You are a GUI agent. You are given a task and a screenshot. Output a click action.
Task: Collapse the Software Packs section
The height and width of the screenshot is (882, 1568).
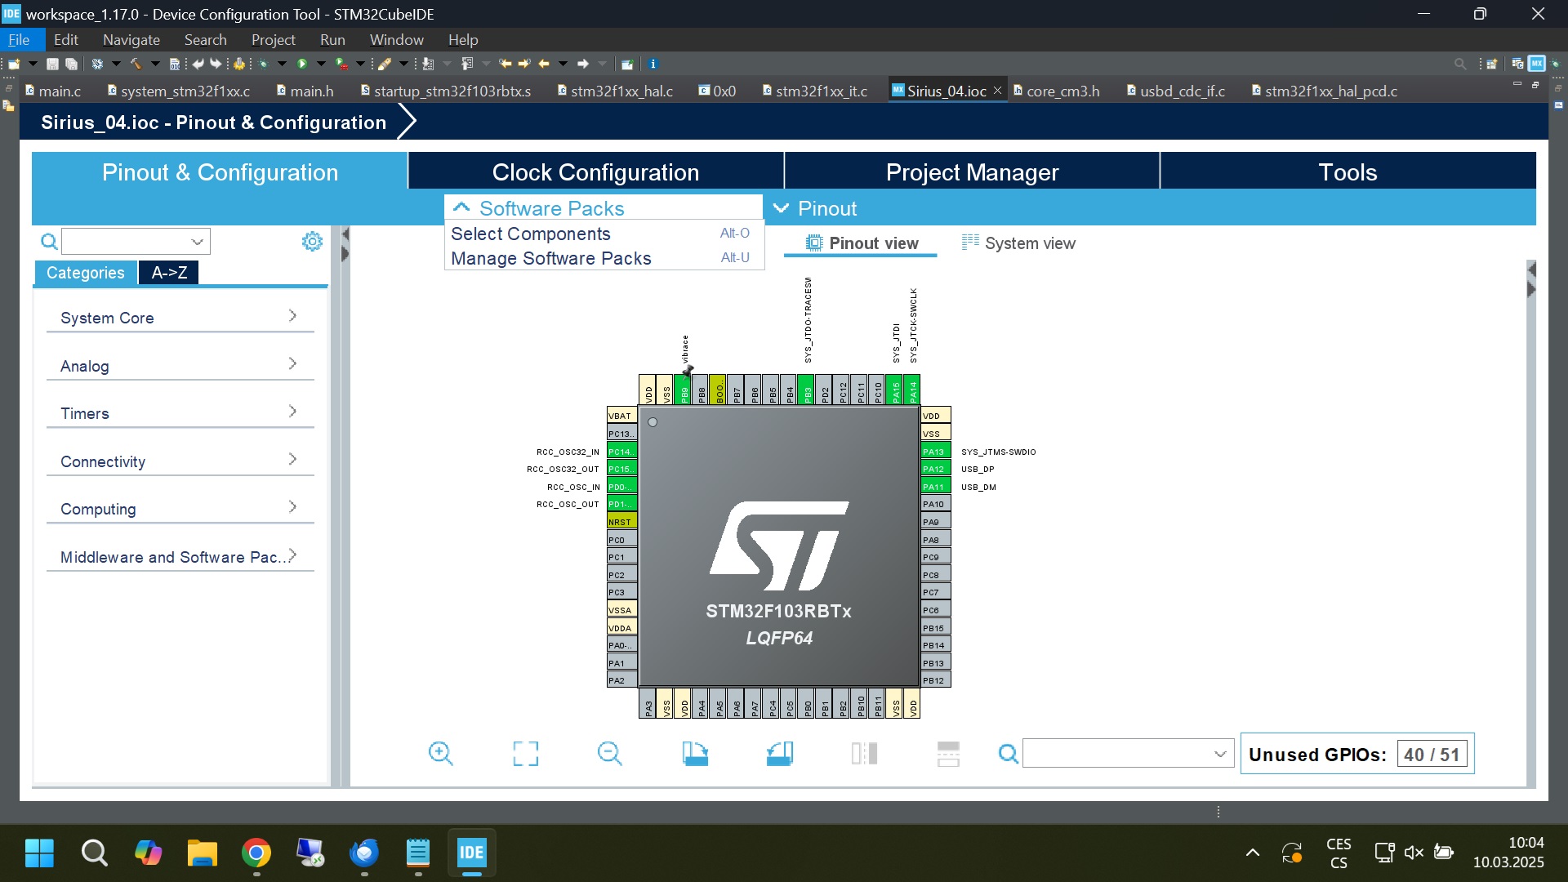coord(461,208)
